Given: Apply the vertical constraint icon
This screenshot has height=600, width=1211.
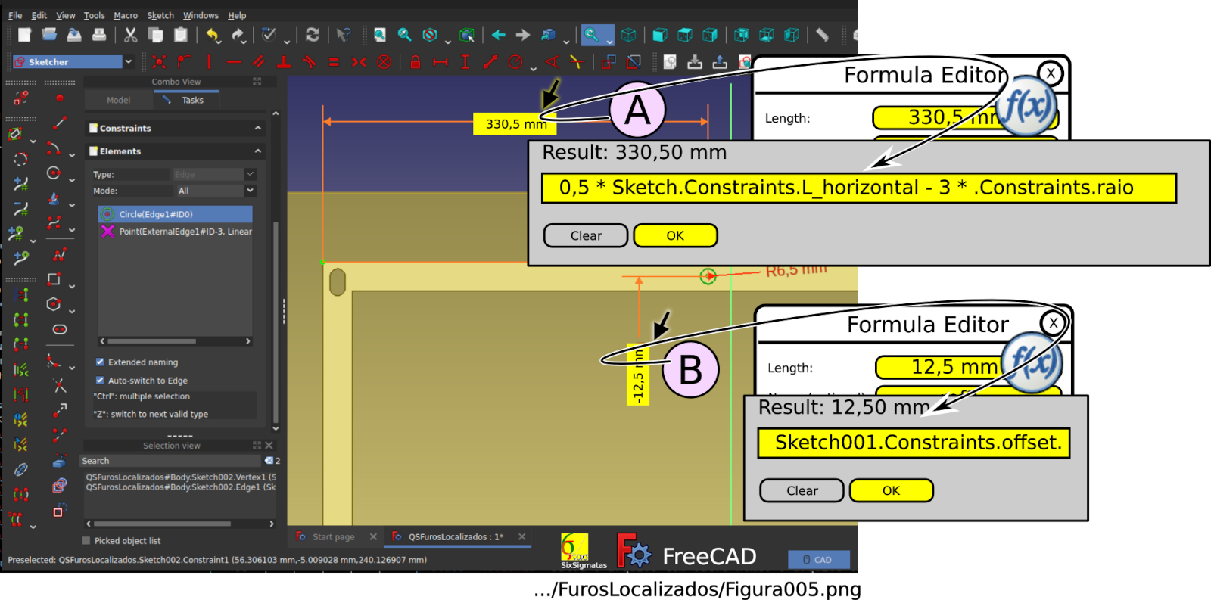Looking at the screenshot, I should 209,62.
